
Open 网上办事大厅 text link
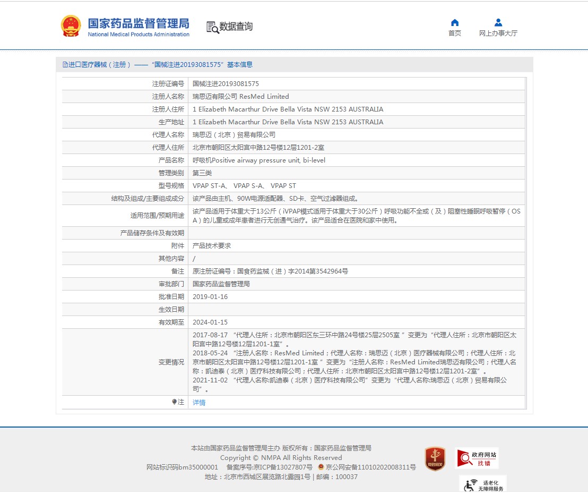pos(498,33)
